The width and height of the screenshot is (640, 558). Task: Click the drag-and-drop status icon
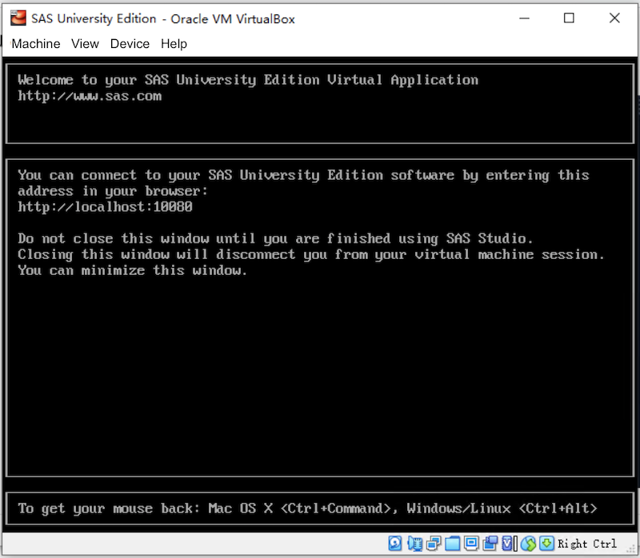coord(490,544)
